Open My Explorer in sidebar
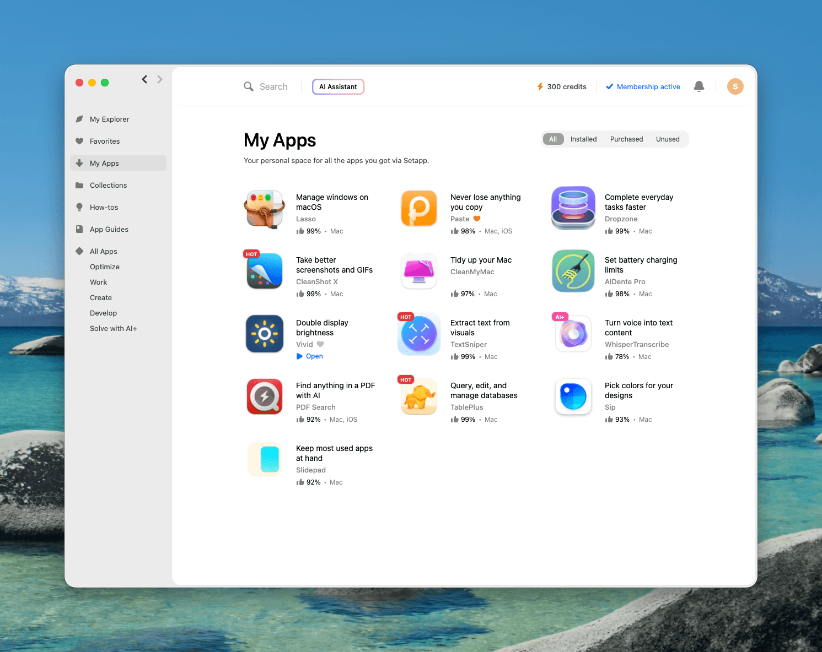The width and height of the screenshot is (822, 652). (x=118, y=119)
